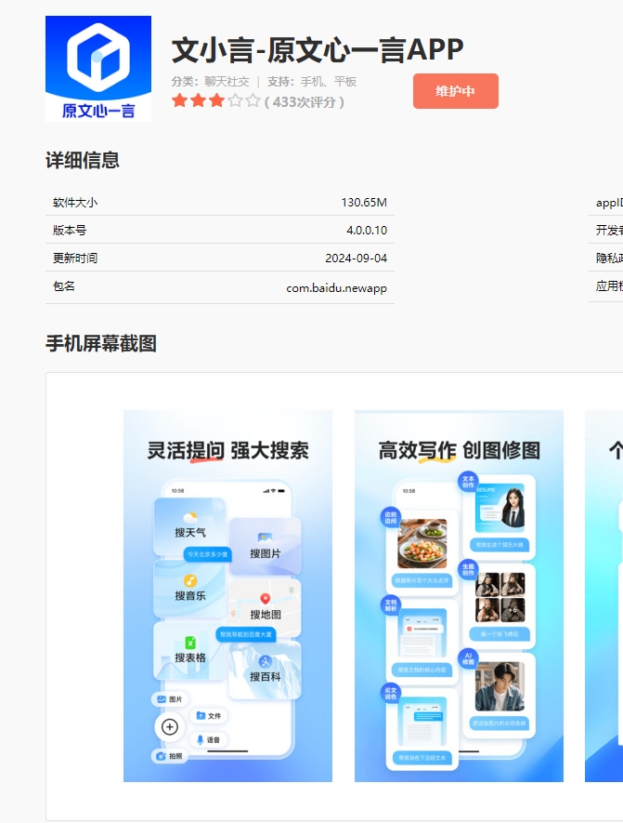Viewport: 623px width, 823px height.
Task: Click the 文小言 app logo icon
Action: click(97, 68)
